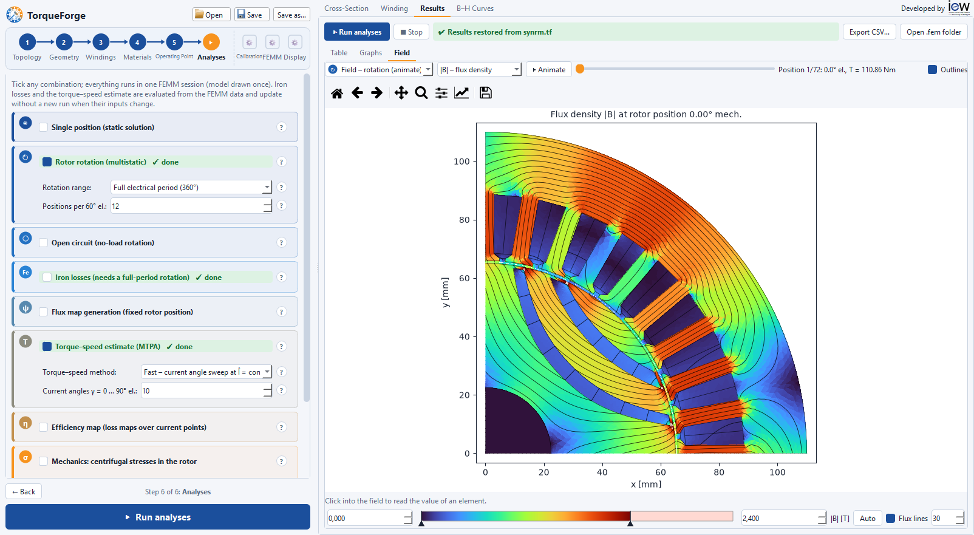Click the rotor position slider handle
This screenshot has height=535, width=974.
pyautogui.click(x=580, y=69)
